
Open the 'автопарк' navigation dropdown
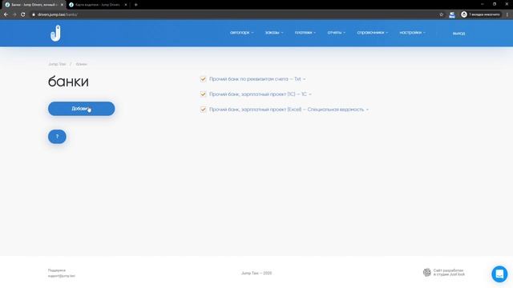[241, 32]
